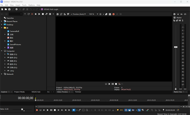Go up one folder level in Explorer
Image resolution: width=190 pixels, height=115 pixels.
[x=25, y=14]
